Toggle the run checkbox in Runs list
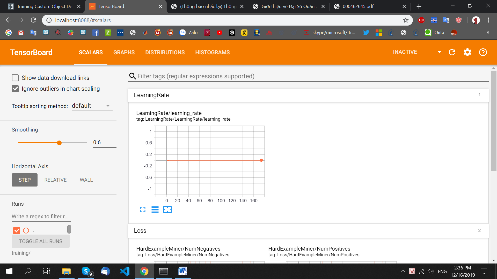The image size is (497, 279). click(x=17, y=230)
